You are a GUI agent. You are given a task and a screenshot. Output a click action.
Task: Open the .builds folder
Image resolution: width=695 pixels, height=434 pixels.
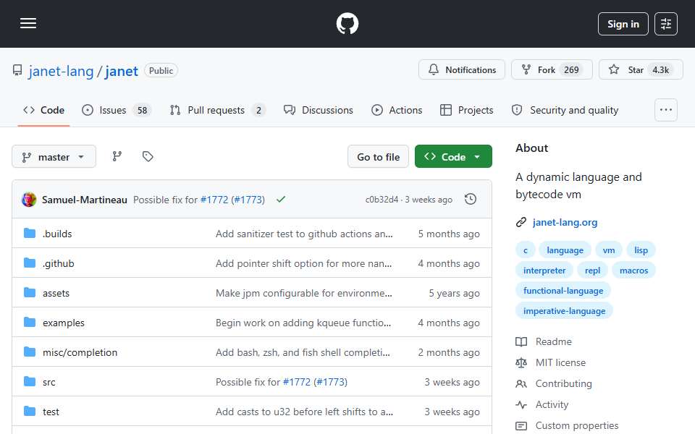click(x=57, y=234)
